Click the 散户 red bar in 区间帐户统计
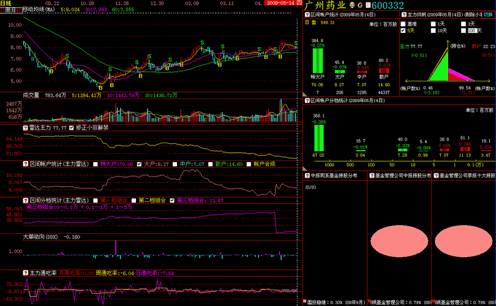Image resolution: width=496 pixels, height=306 pixels. point(384,70)
